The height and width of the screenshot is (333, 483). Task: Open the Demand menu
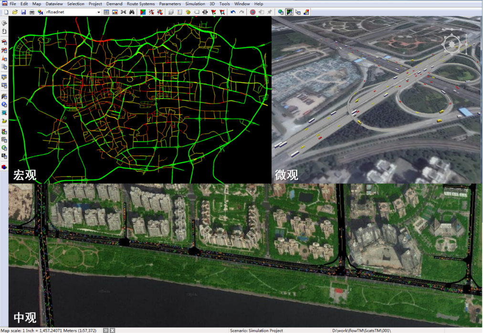(114, 4)
